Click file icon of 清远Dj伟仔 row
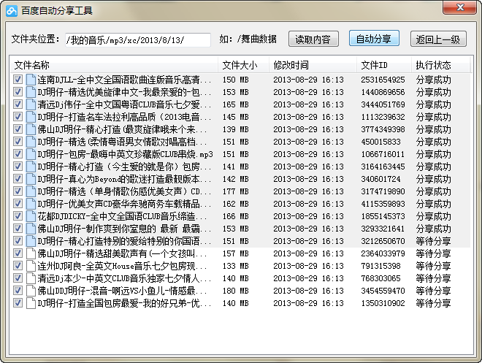 [31, 104]
